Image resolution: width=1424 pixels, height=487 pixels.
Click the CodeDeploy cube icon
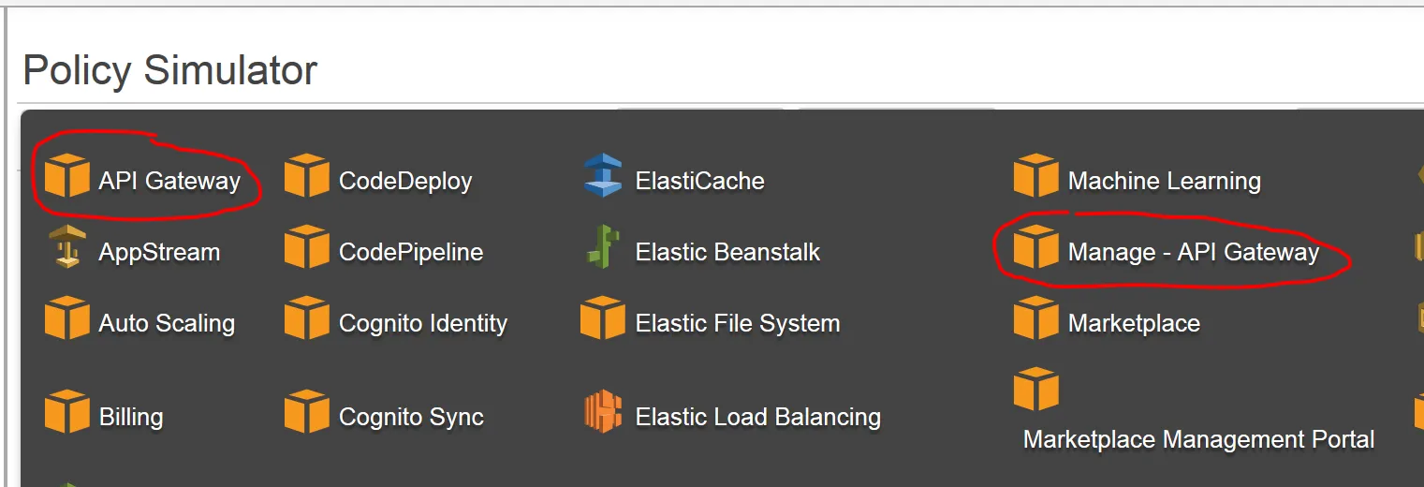coord(307,175)
